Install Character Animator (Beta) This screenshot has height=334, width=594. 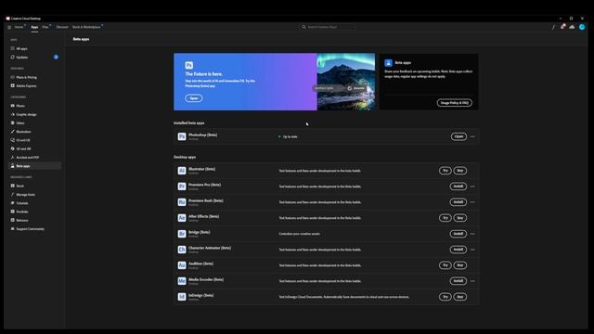pos(458,250)
